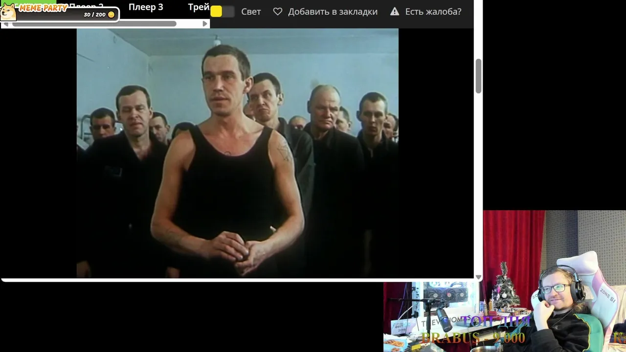Click the Meme Party doge icon

click(8, 12)
